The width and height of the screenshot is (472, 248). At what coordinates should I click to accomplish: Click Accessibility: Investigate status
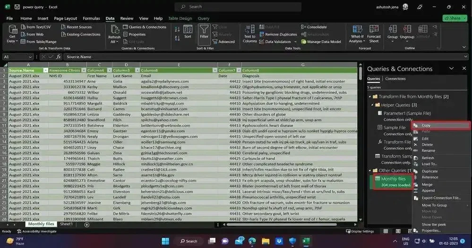click(x=37, y=231)
